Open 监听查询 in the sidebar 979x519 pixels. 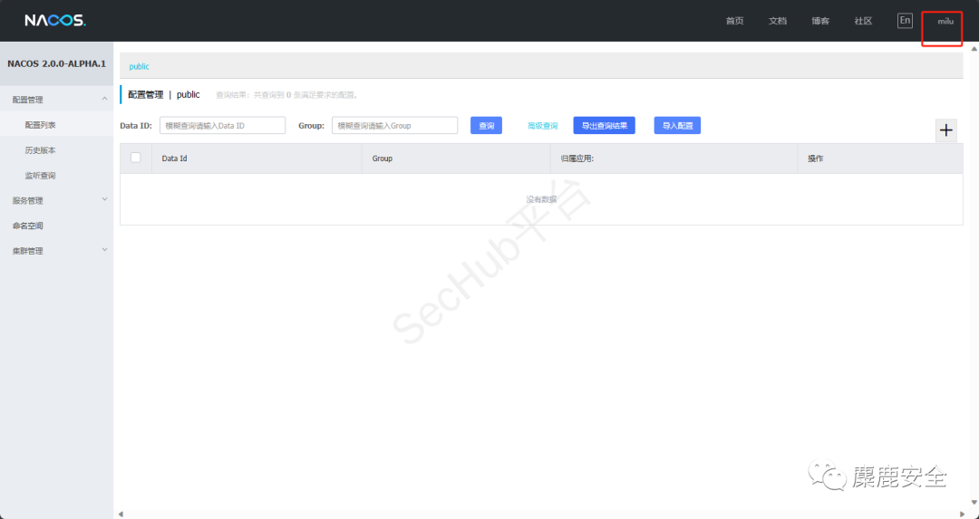pos(40,176)
